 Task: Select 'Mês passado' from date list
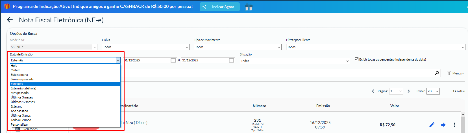(x=20, y=93)
